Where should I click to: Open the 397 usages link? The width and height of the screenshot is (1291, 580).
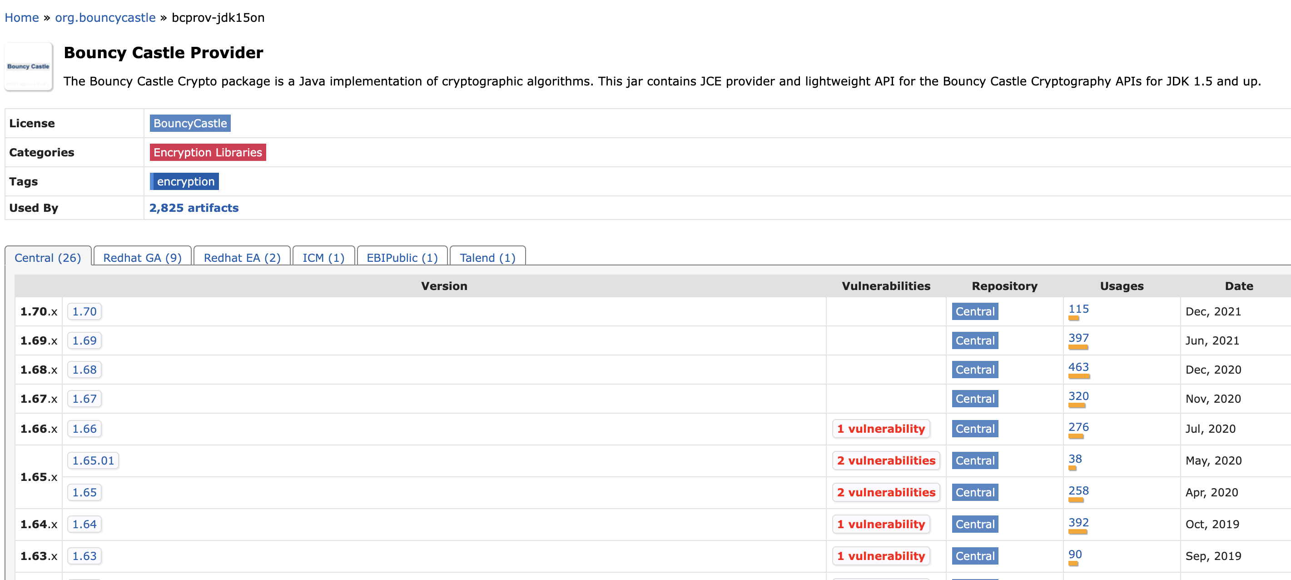point(1078,338)
